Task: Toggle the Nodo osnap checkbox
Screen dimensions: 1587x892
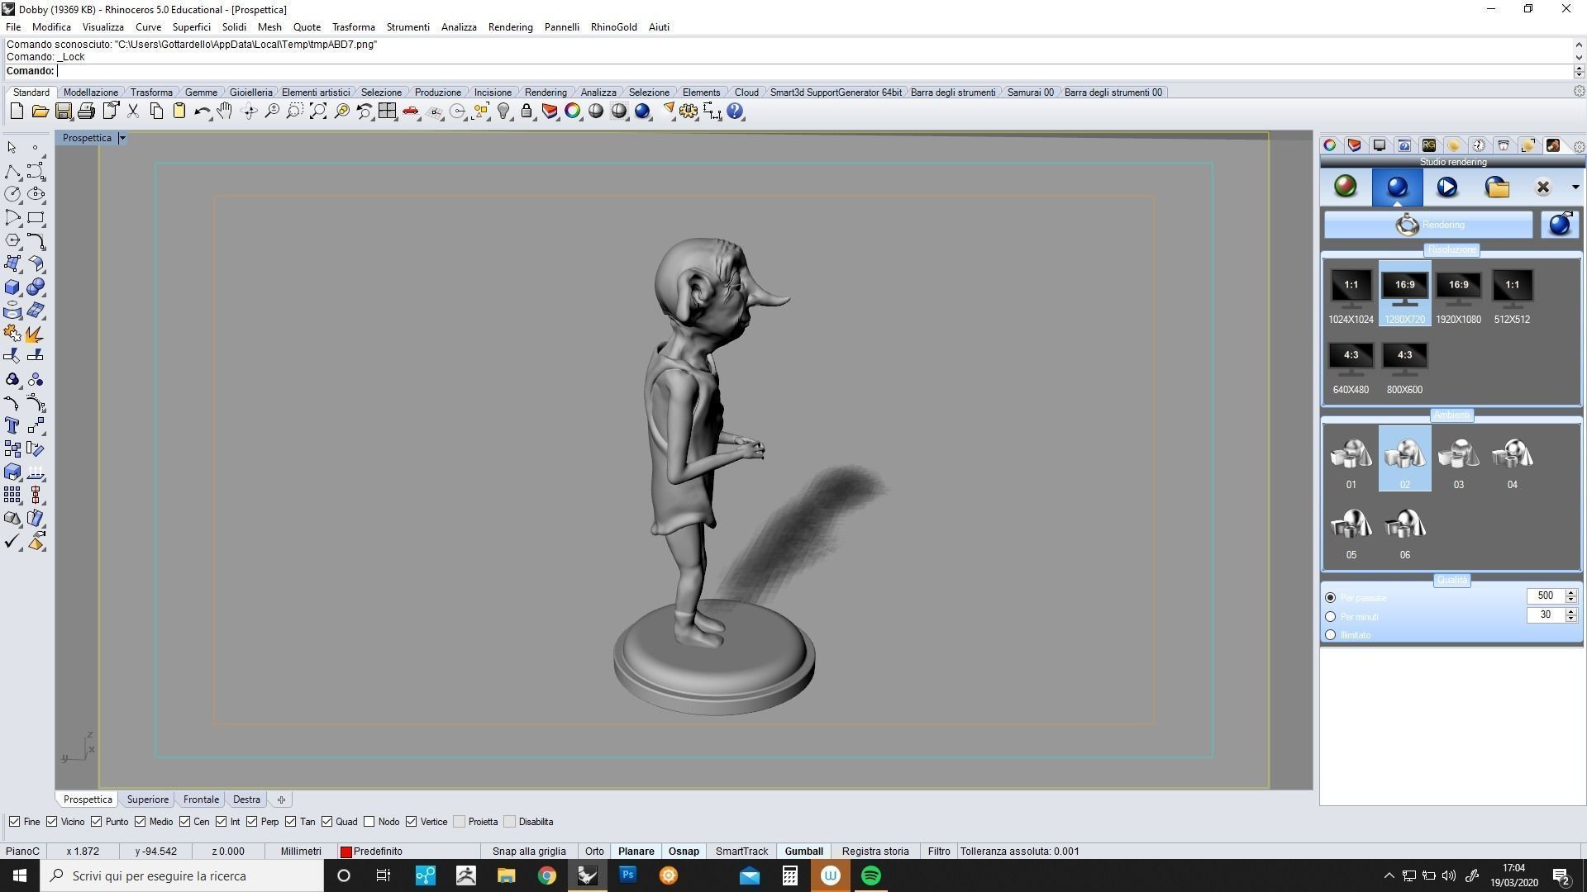Action: (x=369, y=822)
